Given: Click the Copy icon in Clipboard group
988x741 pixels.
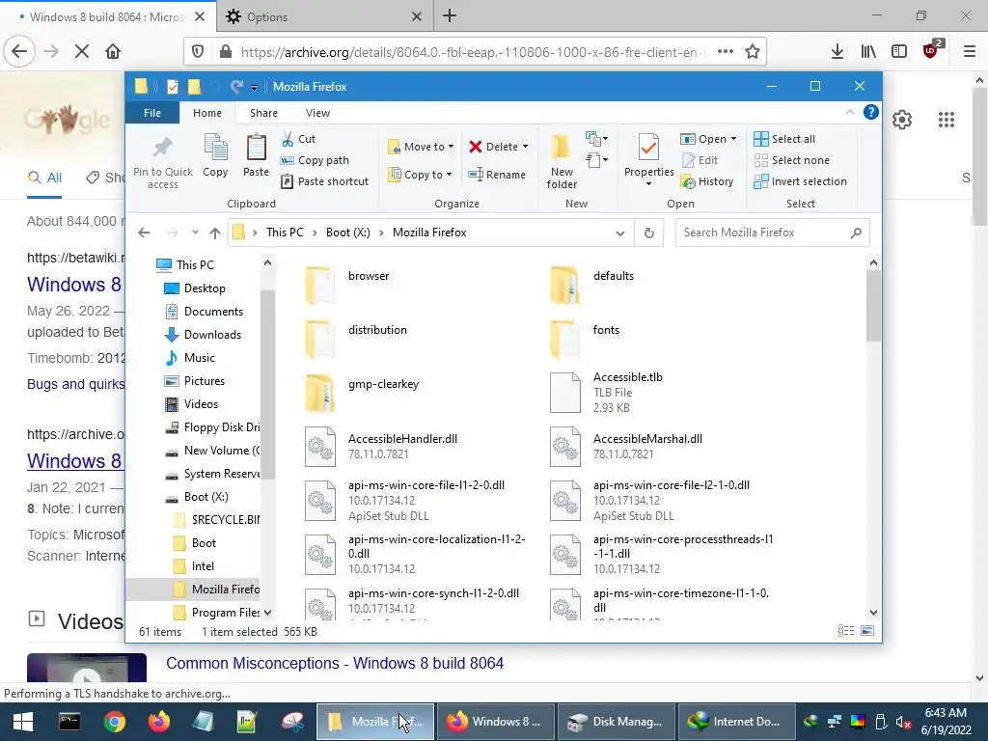Looking at the screenshot, I should tap(215, 155).
